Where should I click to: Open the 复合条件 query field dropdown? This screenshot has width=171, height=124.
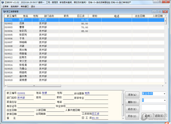(x=164, y=94)
